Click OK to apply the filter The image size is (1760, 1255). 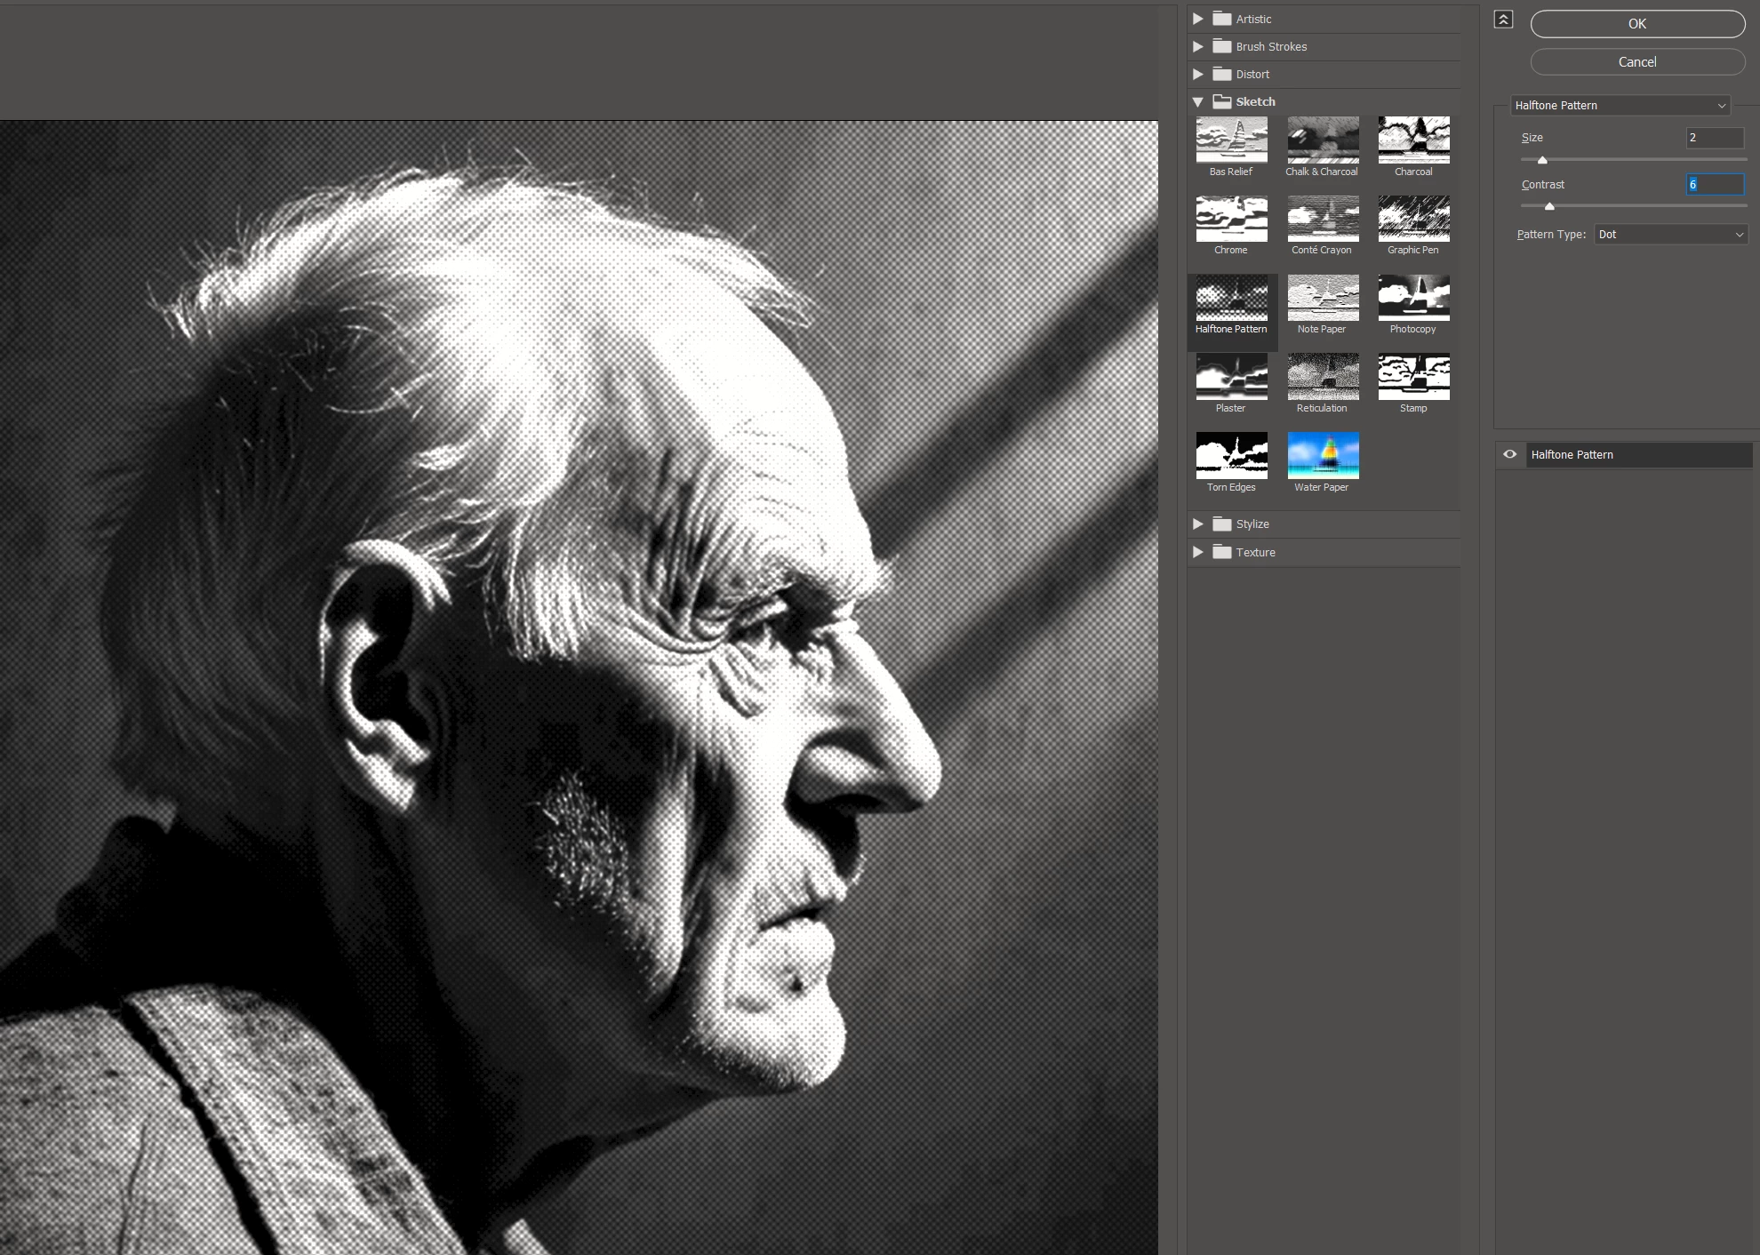[1637, 24]
